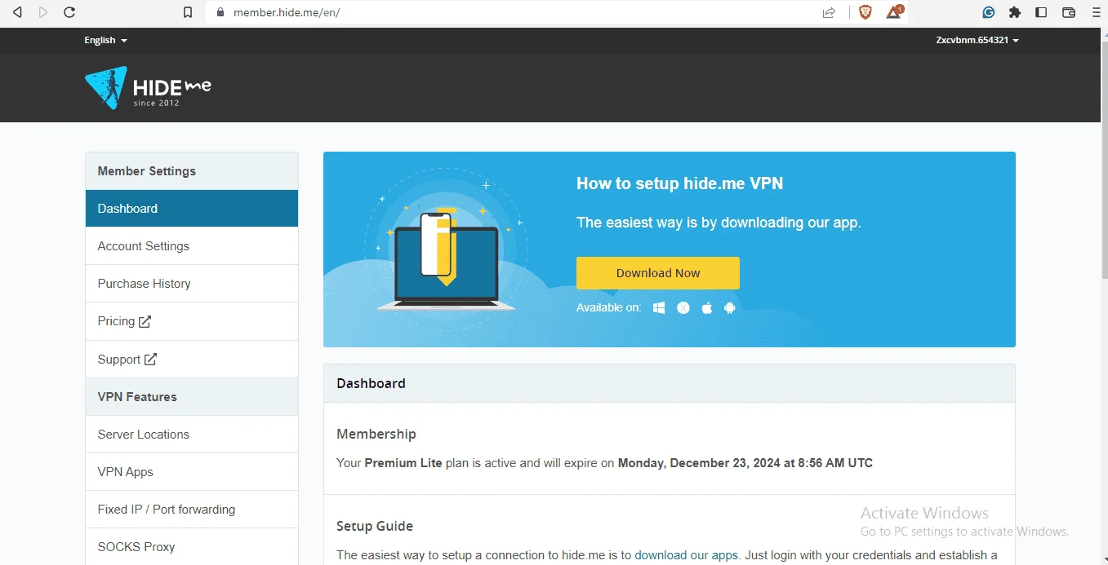Click the macOS platform icon
Screen dimensions: 1108x565
tap(683, 307)
